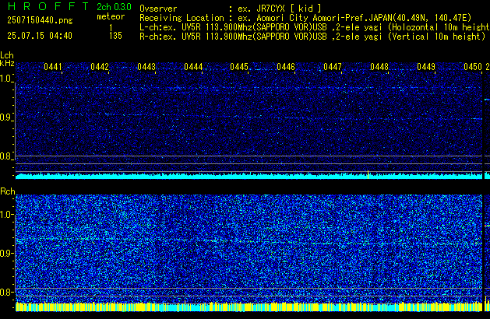Click the Rch 0.8 frequency tick
The height and width of the screenshot is (319, 490).
[6, 292]
